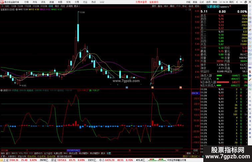Viewport: 252px width, 162px height.
Task: Zoom out chart with minus button
Action: click(198, 153)
